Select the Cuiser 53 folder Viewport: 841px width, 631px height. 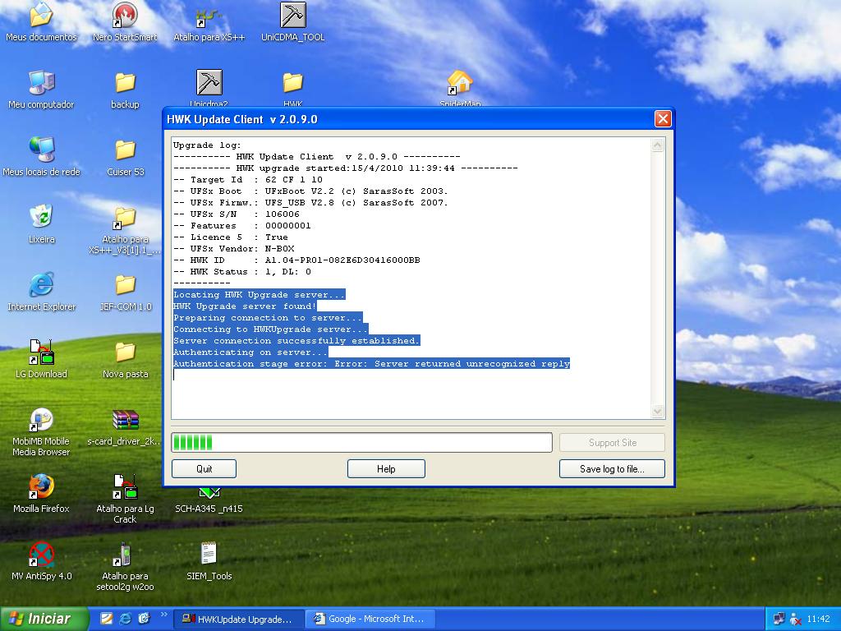tap(125, 157)
